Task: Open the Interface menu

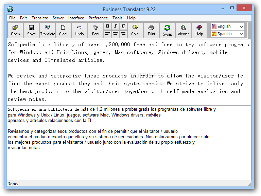Action: point(76,18)
